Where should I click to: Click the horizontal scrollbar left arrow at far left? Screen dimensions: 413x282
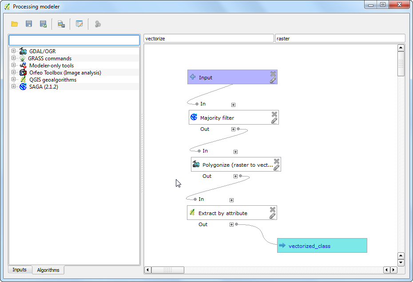tap(148, 270)
